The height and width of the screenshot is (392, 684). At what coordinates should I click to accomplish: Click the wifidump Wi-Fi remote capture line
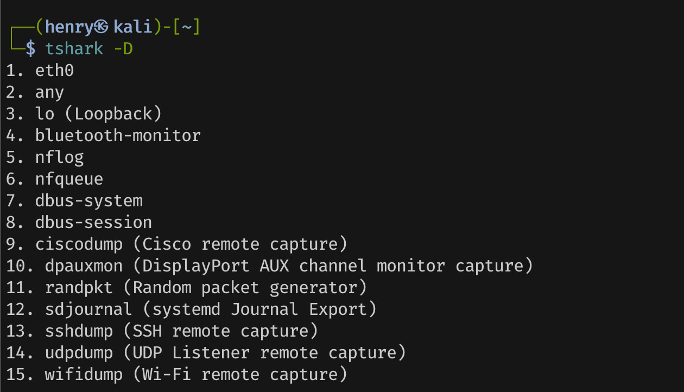click(x=196, y=375)
